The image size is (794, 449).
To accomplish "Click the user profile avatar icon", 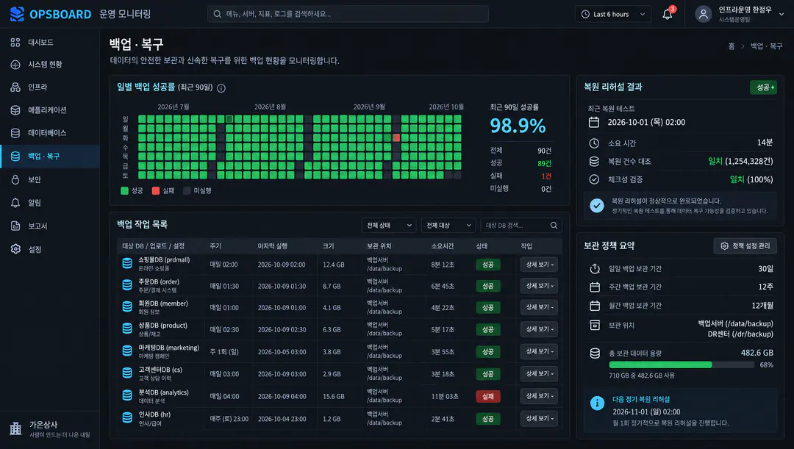I will (x=704, y=14).
